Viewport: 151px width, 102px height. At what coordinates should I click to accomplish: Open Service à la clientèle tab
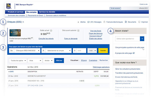pos(47,12)
